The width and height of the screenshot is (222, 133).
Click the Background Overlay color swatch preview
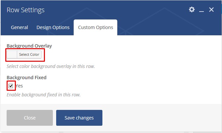click(x=12, y=54)
